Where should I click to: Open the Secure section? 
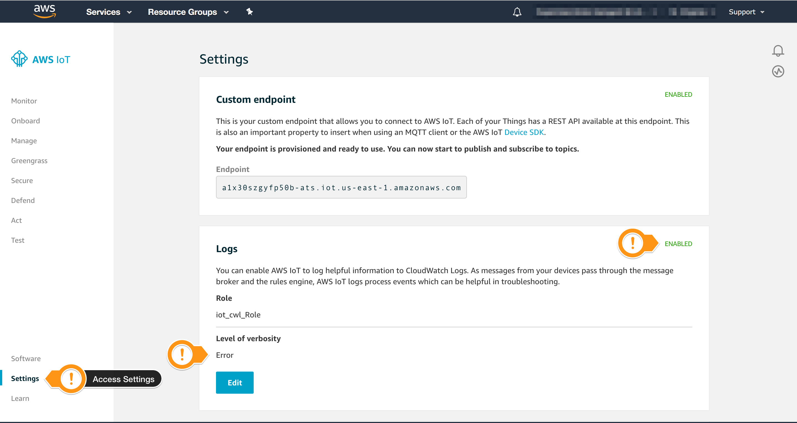(x=22, y=181)
